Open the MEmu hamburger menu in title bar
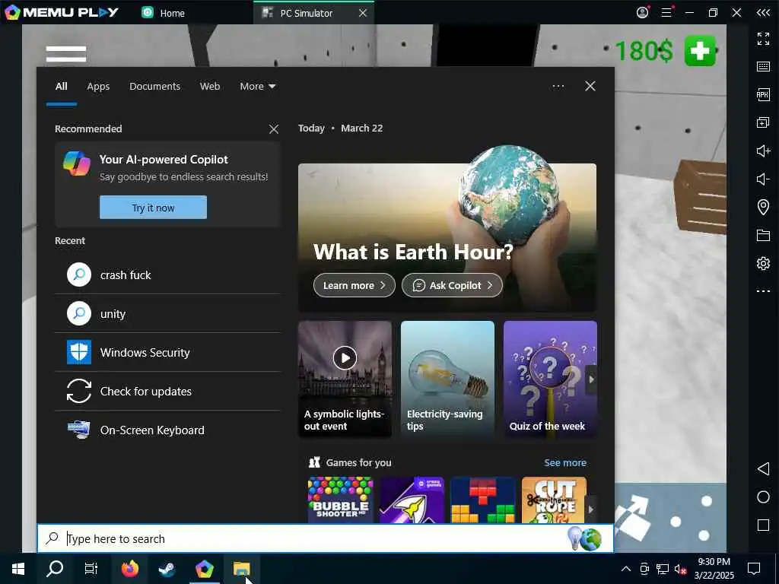This screenshot has height=584, width=779. (666, 12)
